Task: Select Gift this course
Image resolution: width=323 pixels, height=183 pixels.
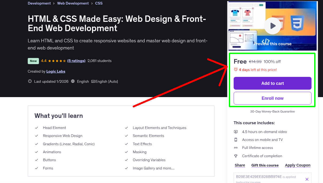Action: [x=265, y=165]
